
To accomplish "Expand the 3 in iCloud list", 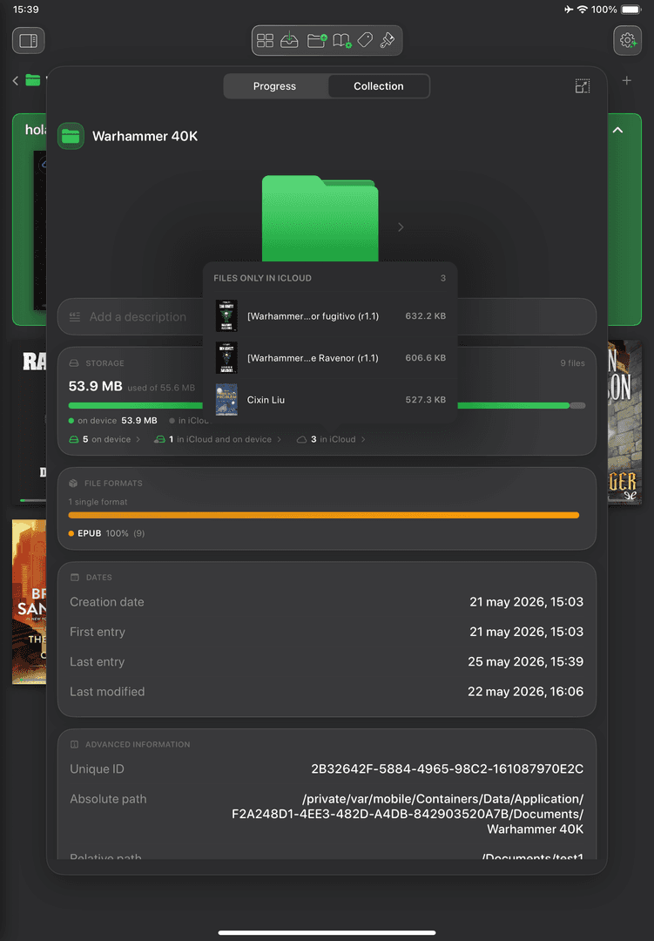I will coord(331,439).
